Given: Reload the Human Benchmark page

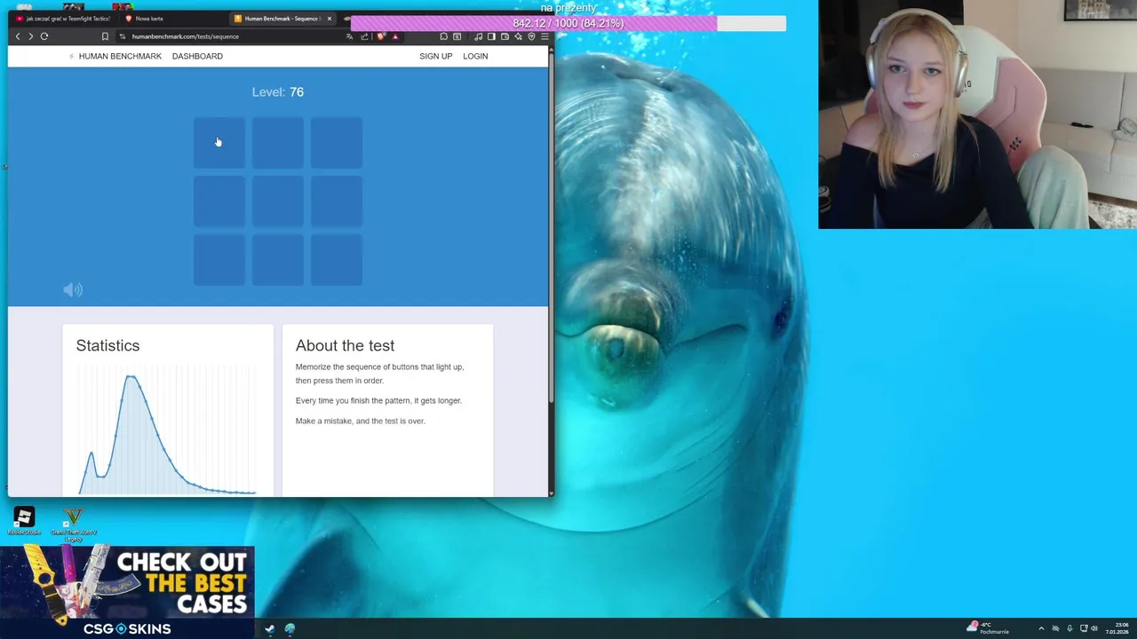Looking at the screenshot, I should click(44, 36).
